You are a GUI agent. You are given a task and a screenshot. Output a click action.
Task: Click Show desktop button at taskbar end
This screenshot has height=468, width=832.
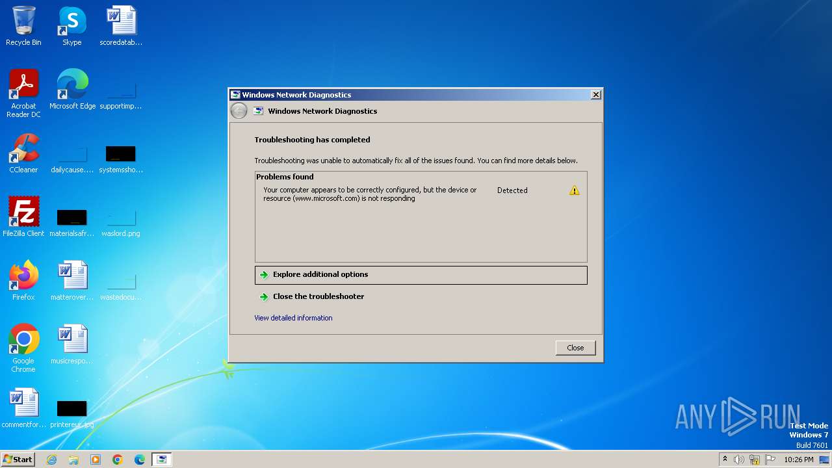(825, 460)
